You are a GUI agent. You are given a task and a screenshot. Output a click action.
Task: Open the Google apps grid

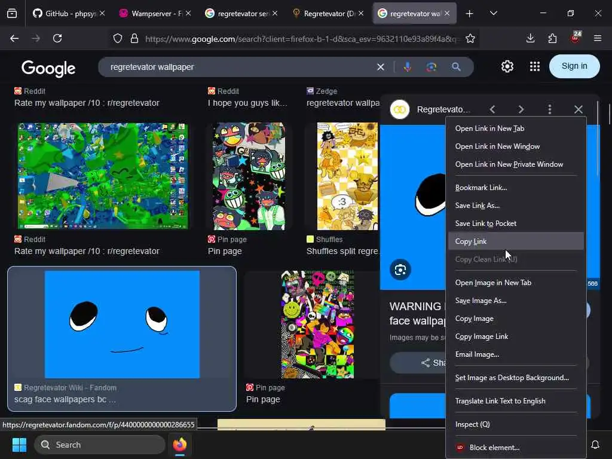coord(535,67)
